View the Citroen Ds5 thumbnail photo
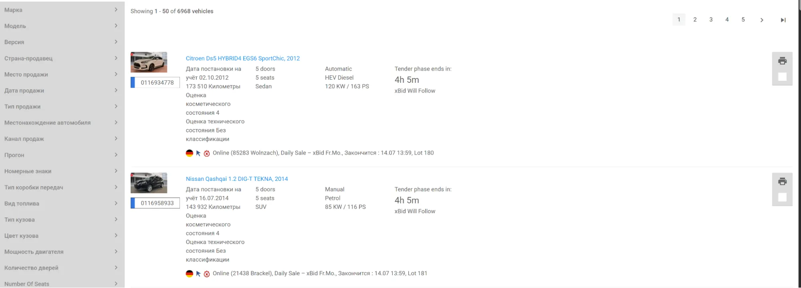The image size is (801, 288). click(149, 62)
